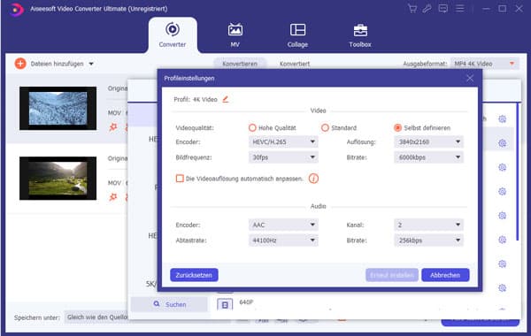
Task: Click the search magnifier icon
Action: 157,304
